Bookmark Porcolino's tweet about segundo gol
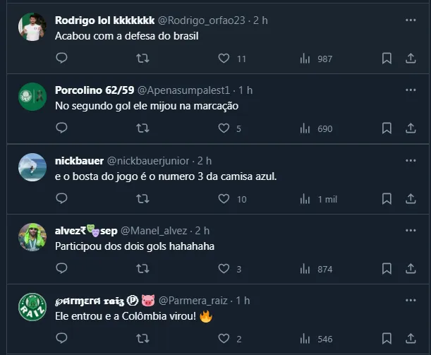The image size is (431, 355). point(387,128)
